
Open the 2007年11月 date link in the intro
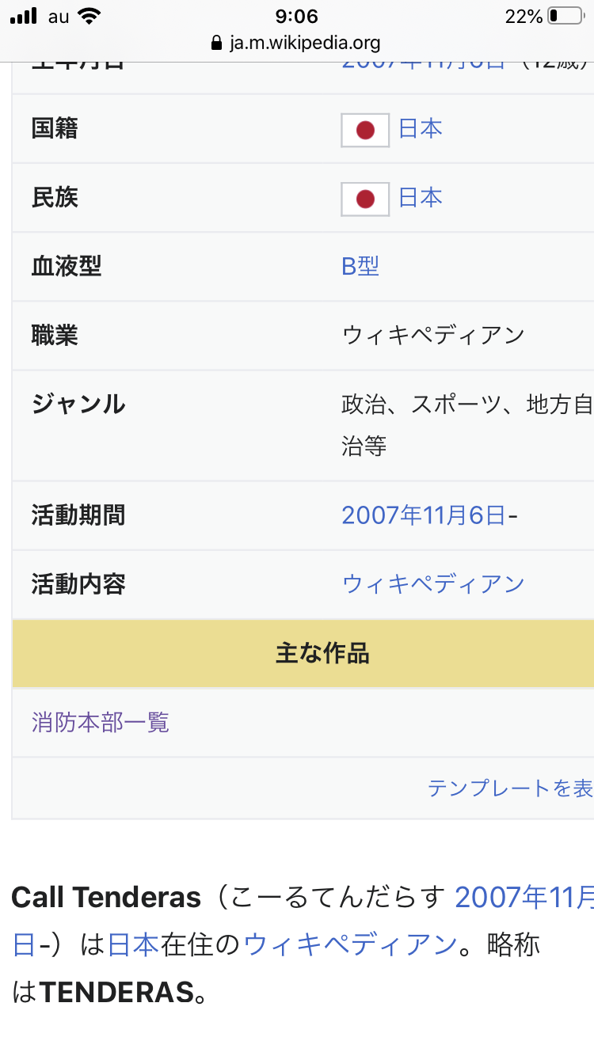click(524, 898)
